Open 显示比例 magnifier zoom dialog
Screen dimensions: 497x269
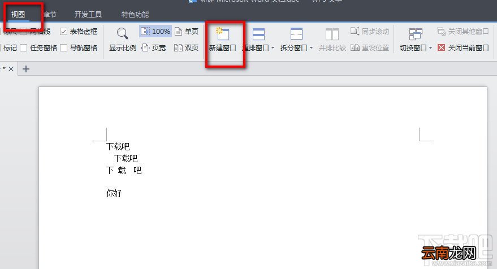click(122, 40)
